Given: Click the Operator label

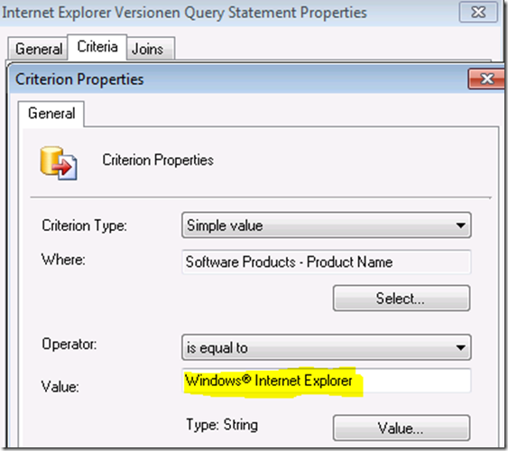Looking at the screenshot, I should coord(69,344).
